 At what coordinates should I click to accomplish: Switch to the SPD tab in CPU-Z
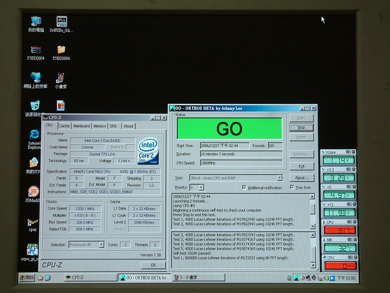[114, 126]
